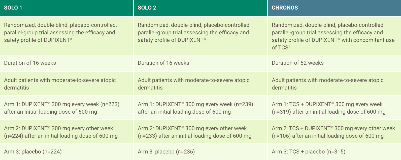The height and width of the screenshot is (160, 401).
Task: Select CHRONOS adult patients cell
Action: 334,84
